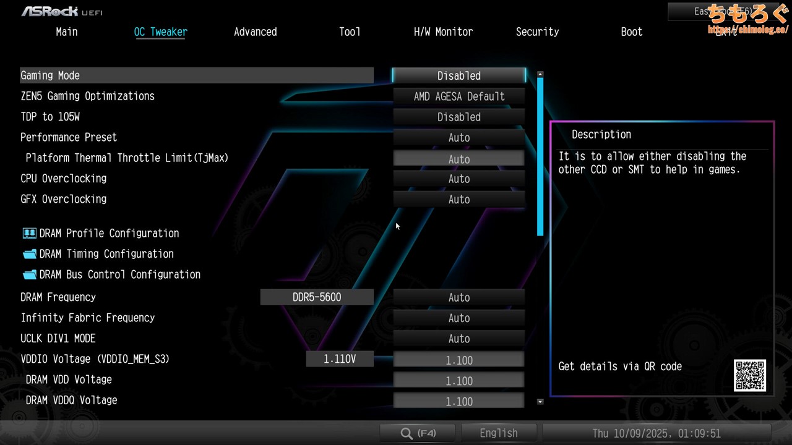Open the Performance Preset dropdown
Image resolution: width=792 pixels, height=445 pixels.
tap(458, 138)
